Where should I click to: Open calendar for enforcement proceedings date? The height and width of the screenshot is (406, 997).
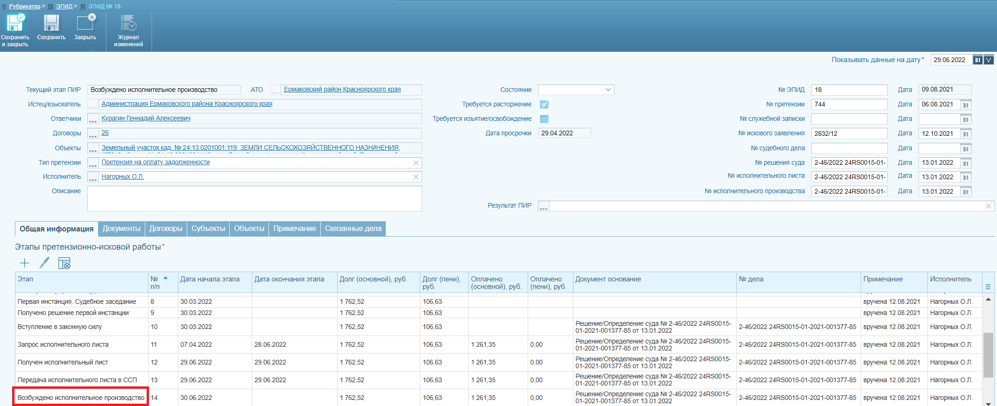point(966,192)
